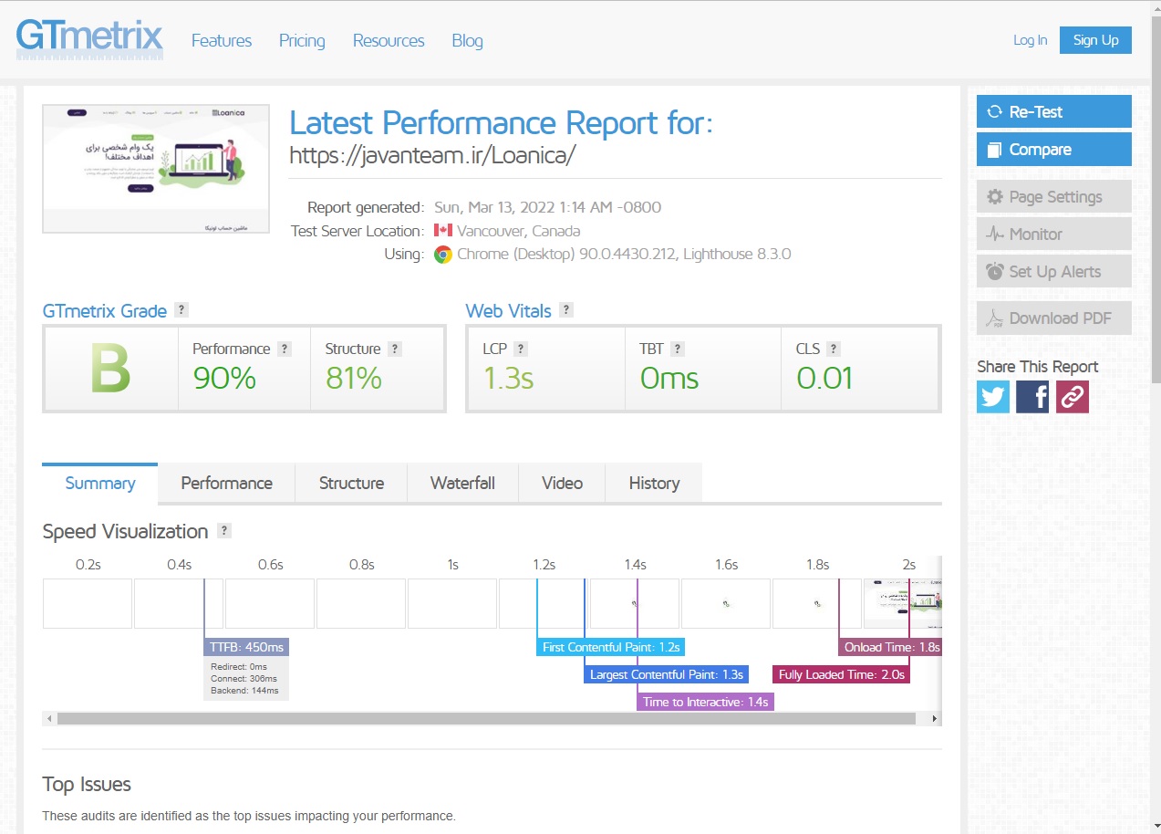The width and height of the screenshot is (1161, 834).
Task: Click Set Up Alerts
Action: (1054, 271)
